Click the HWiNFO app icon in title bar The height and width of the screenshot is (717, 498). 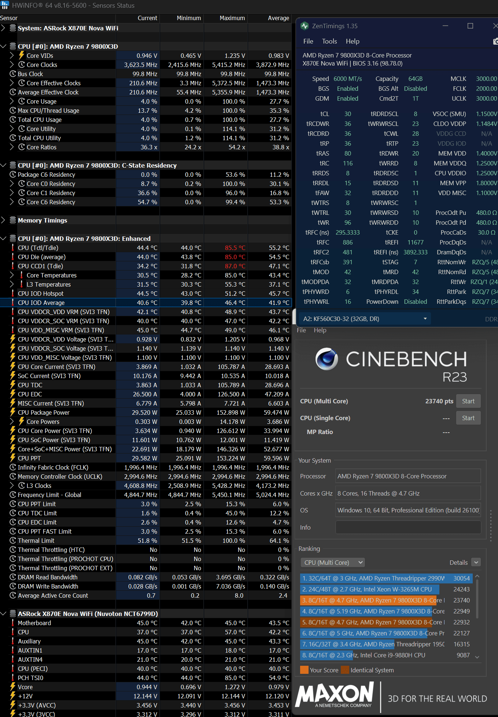(x=5, y=5)
